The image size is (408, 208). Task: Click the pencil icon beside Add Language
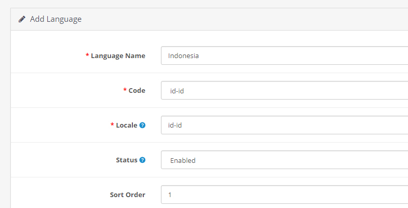(22, 19)
